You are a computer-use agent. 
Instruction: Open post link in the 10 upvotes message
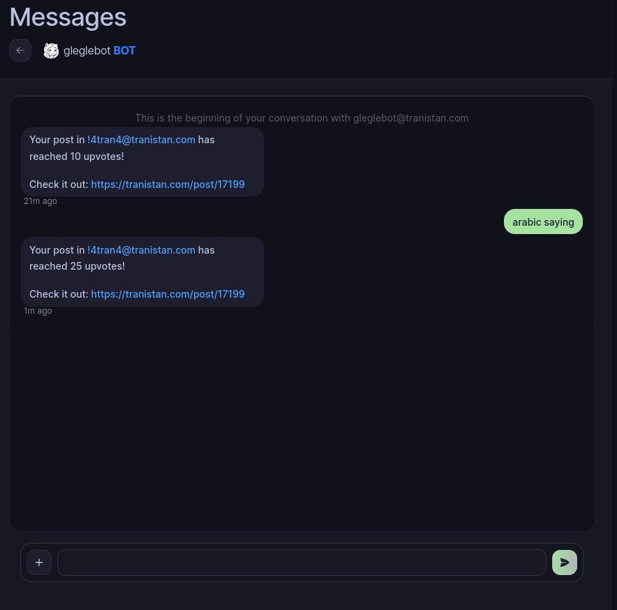click(x=168, y=184)
